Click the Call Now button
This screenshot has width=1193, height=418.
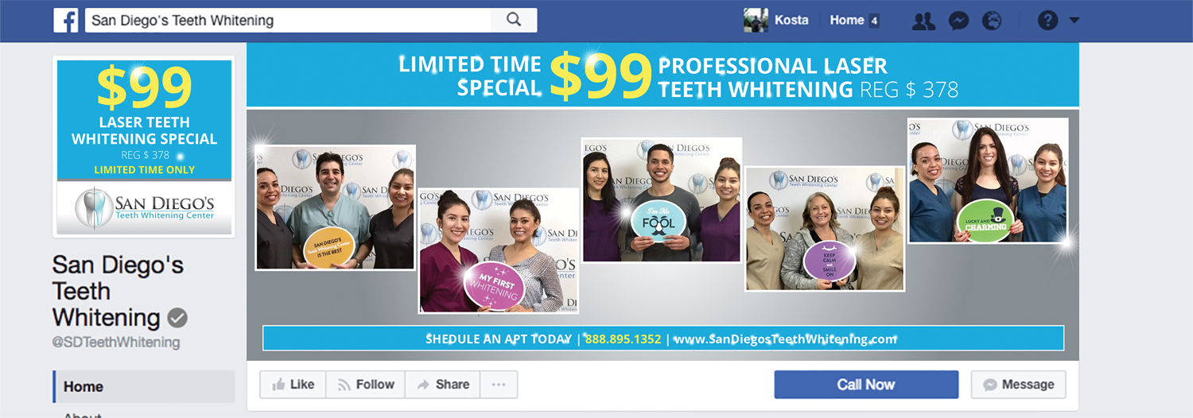866,385
